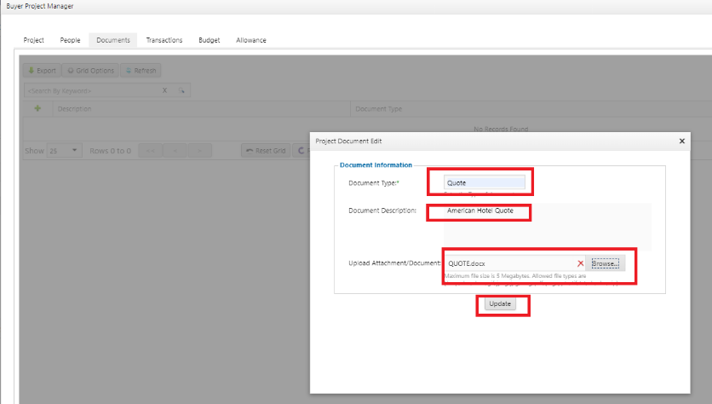The image size is (712, 404).
Task: Close the Project Document Edit dialog
Action: pos(681,141)
